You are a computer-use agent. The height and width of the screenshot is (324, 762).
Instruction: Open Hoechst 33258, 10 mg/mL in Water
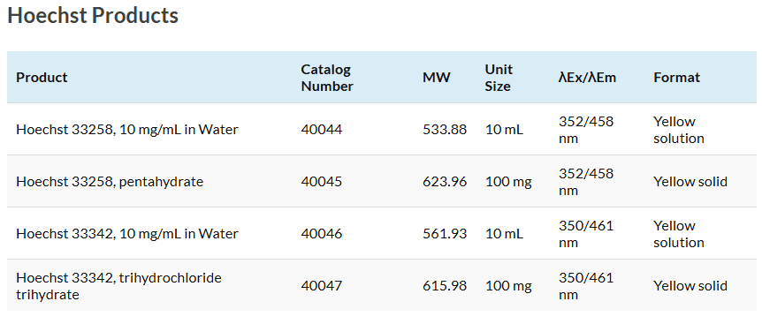[x=127, y=130]
